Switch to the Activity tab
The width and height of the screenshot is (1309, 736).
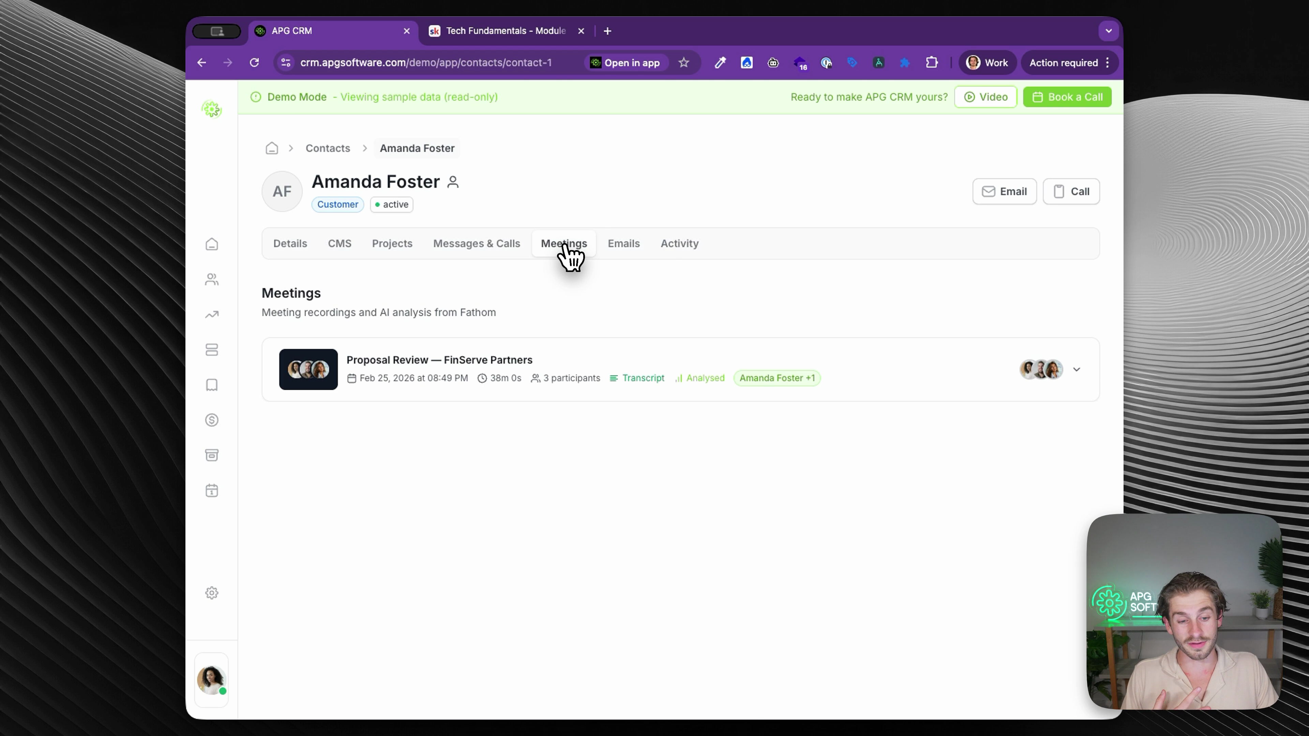pos(679,243)
